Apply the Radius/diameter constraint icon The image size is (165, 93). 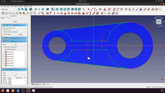[x=97, y=13]
